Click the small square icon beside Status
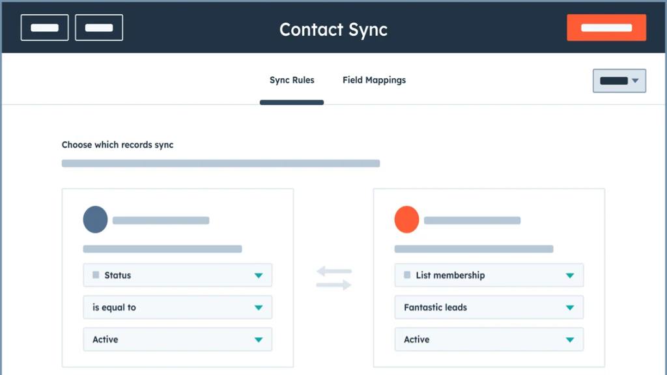The width and height of the screenshot is (667, 375). tap(96, 275)
